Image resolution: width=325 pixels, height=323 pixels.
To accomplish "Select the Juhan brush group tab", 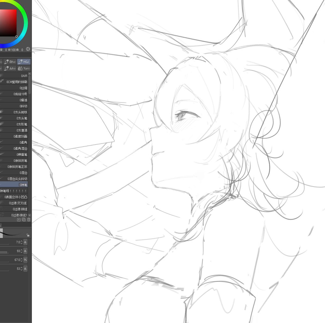I will coord(10,68).
